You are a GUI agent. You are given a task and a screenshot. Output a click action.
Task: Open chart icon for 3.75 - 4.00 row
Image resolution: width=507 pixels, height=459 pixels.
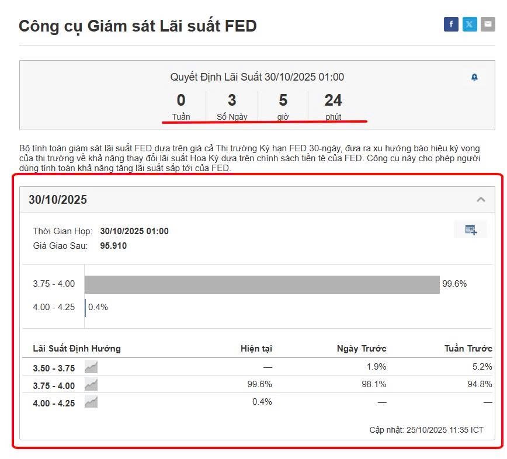[x=91, y=385]
